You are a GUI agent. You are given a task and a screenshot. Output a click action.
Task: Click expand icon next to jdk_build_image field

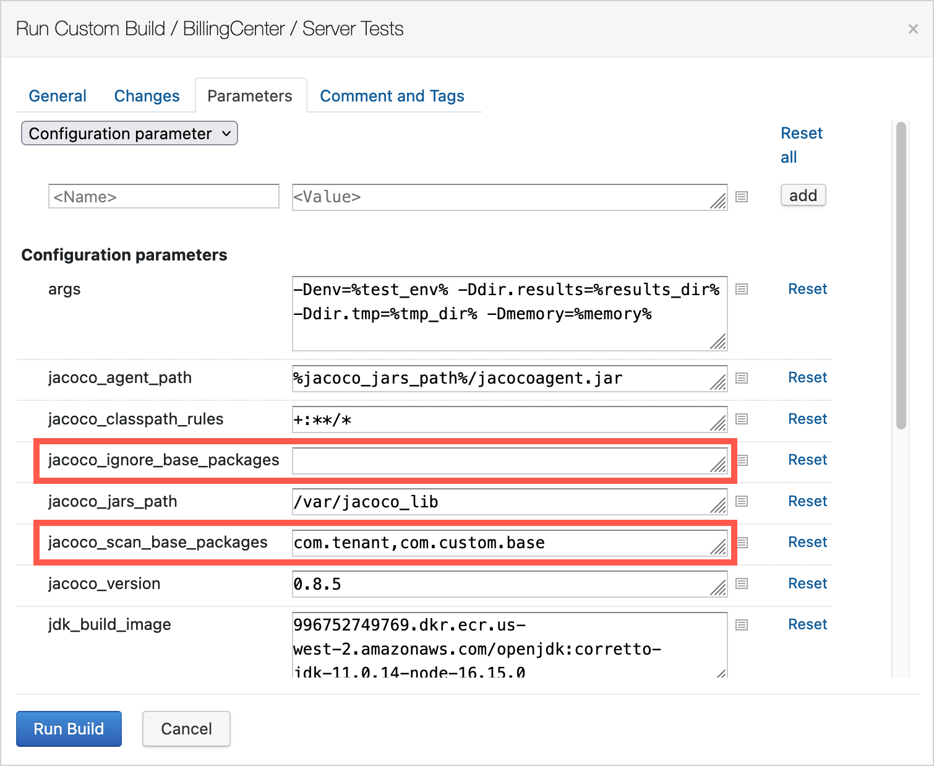[x=742, y=625]
